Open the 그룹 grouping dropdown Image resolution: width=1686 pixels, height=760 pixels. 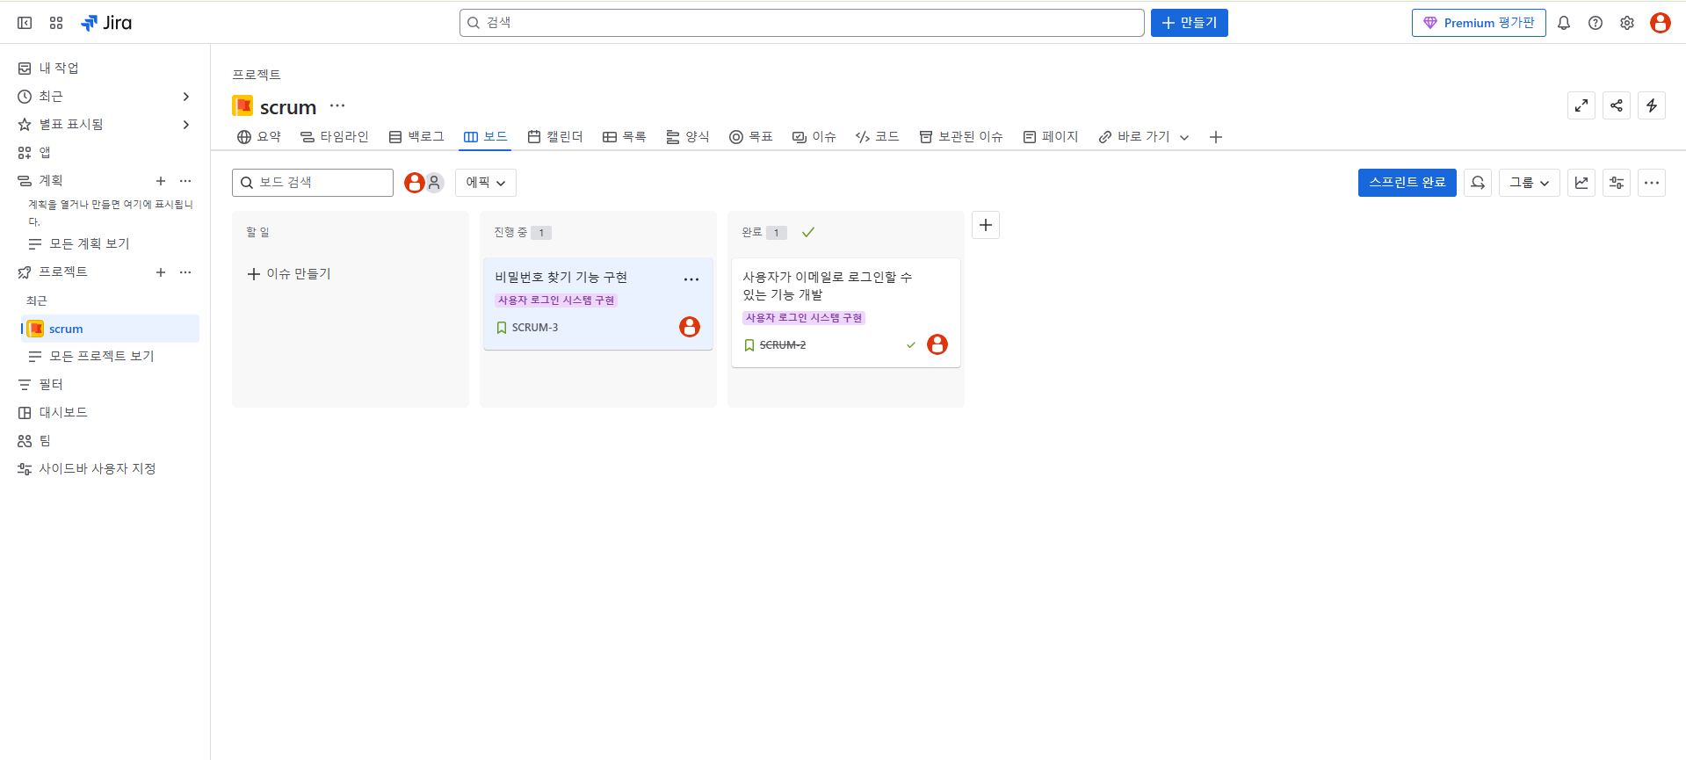[x=1530, y=183]
